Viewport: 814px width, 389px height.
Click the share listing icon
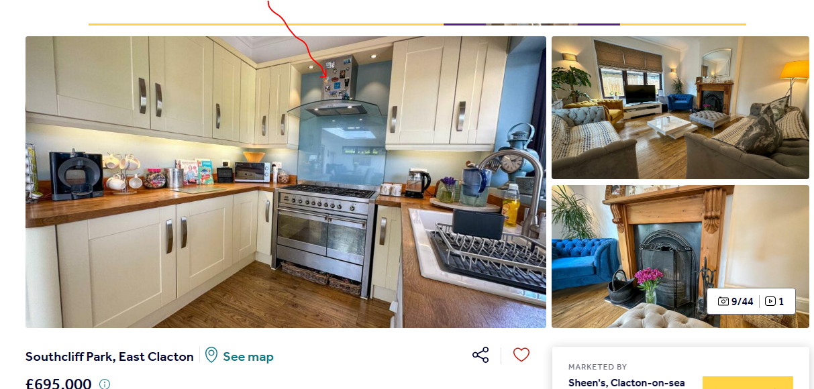480,355
